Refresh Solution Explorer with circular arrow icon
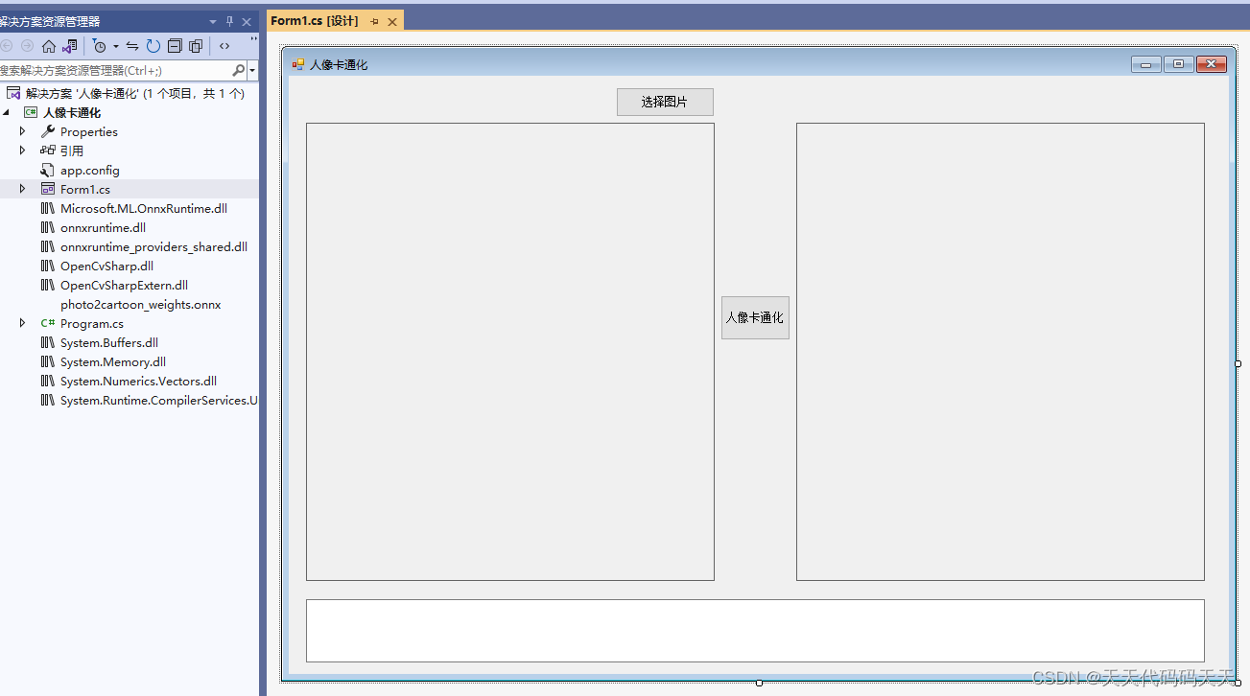This screenshot has width=1250, height=696. [153, 46]
